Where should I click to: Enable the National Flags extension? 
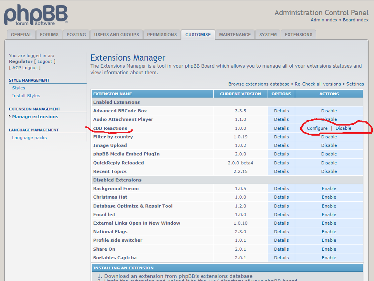pyautogui.click(x=329, y=232)
